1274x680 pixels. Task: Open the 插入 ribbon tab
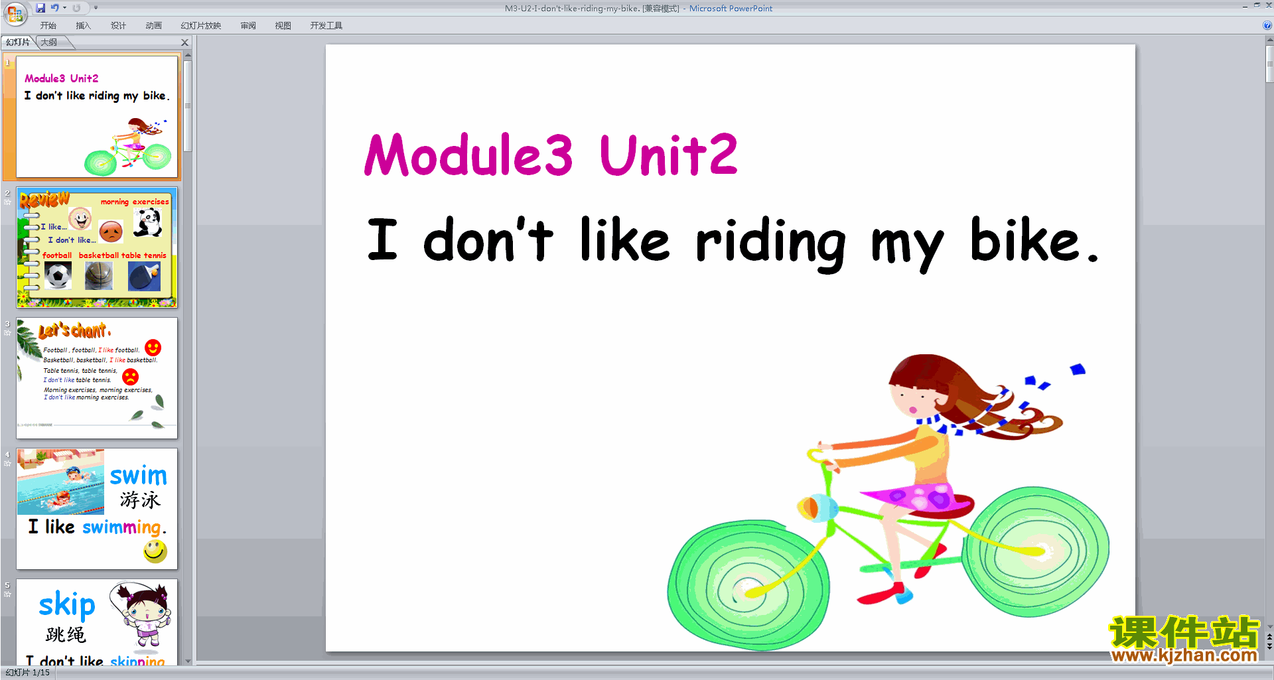click(84, 26)
